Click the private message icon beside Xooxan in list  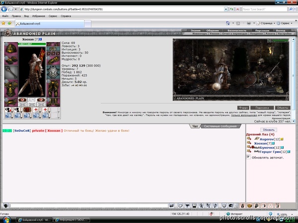click(249, 143)
